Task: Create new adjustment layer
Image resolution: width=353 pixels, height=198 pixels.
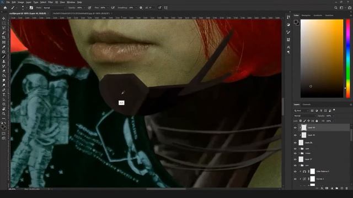Action: (332, 188)
